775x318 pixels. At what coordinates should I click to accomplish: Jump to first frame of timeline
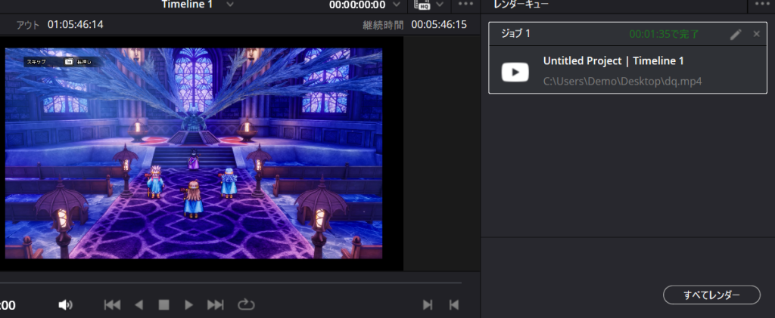112,304
